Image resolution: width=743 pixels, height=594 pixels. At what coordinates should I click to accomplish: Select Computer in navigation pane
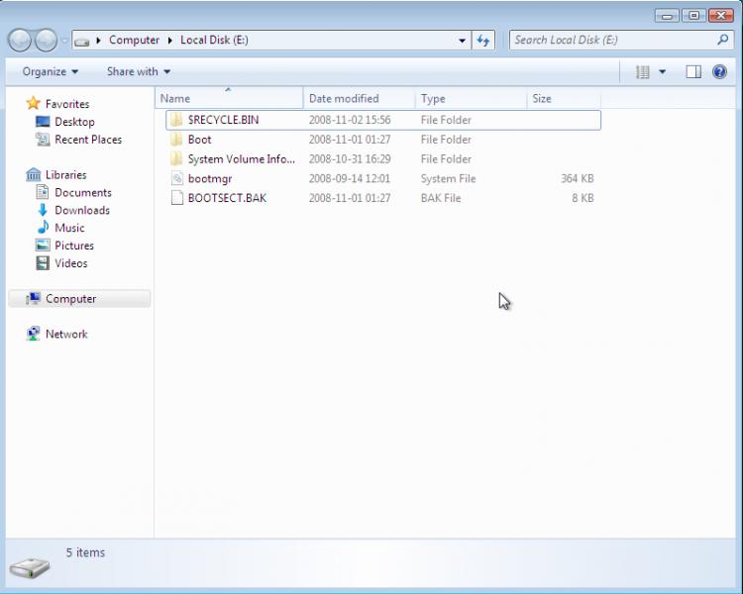[x=79, y=299]
